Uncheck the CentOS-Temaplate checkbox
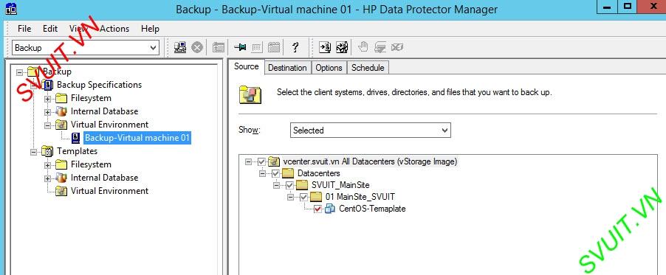Viewport: 666px width, 275px height. (318, 209)
